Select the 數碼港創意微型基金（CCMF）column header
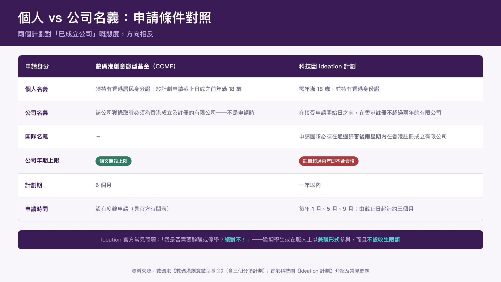This screenshot has width=501, height=282. [x=136, y=66]
